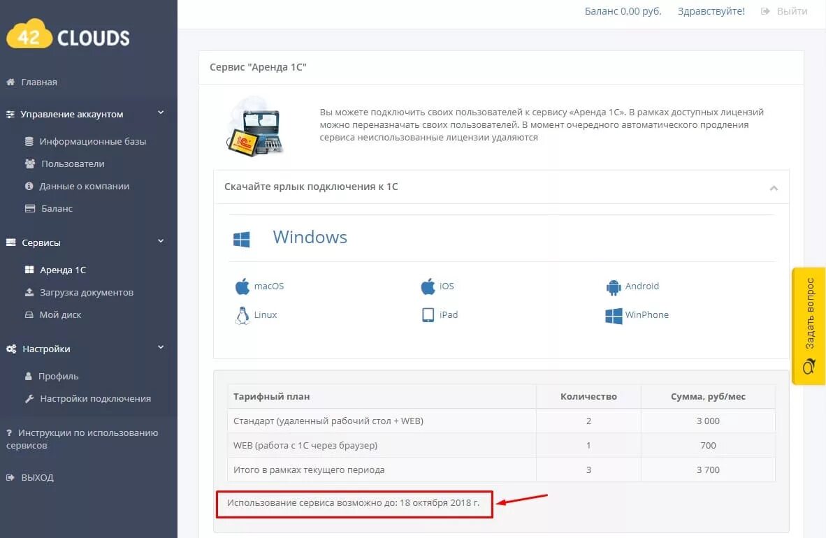The height and width of the screenshot is (538, 826).
Task: Collapse the Управление аккаунтом section chevron
Action: (x=161, y=112)
